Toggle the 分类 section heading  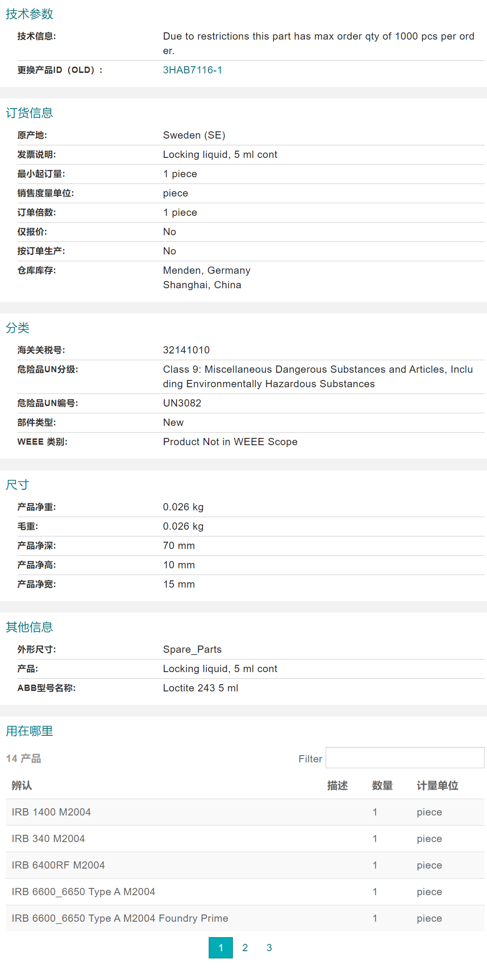17,328
